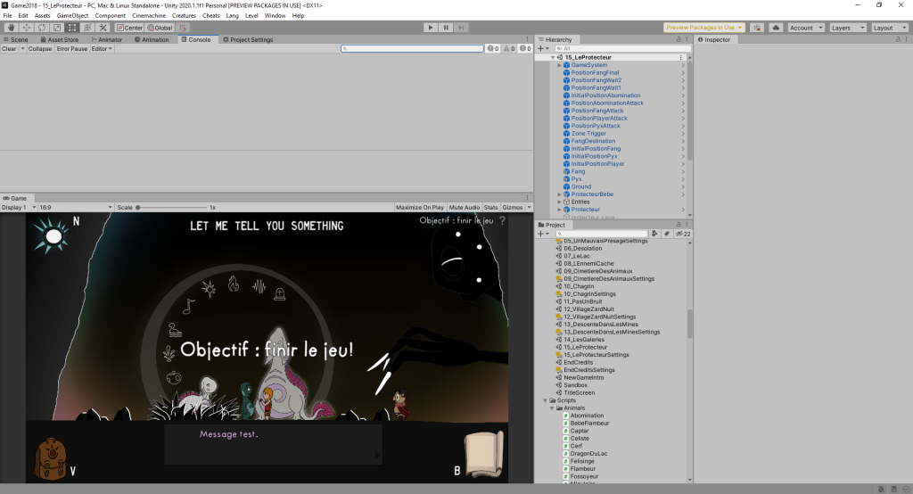Viewport: 913px width, 494px height.
Task: Open the File menu
Action: [7, 16]
